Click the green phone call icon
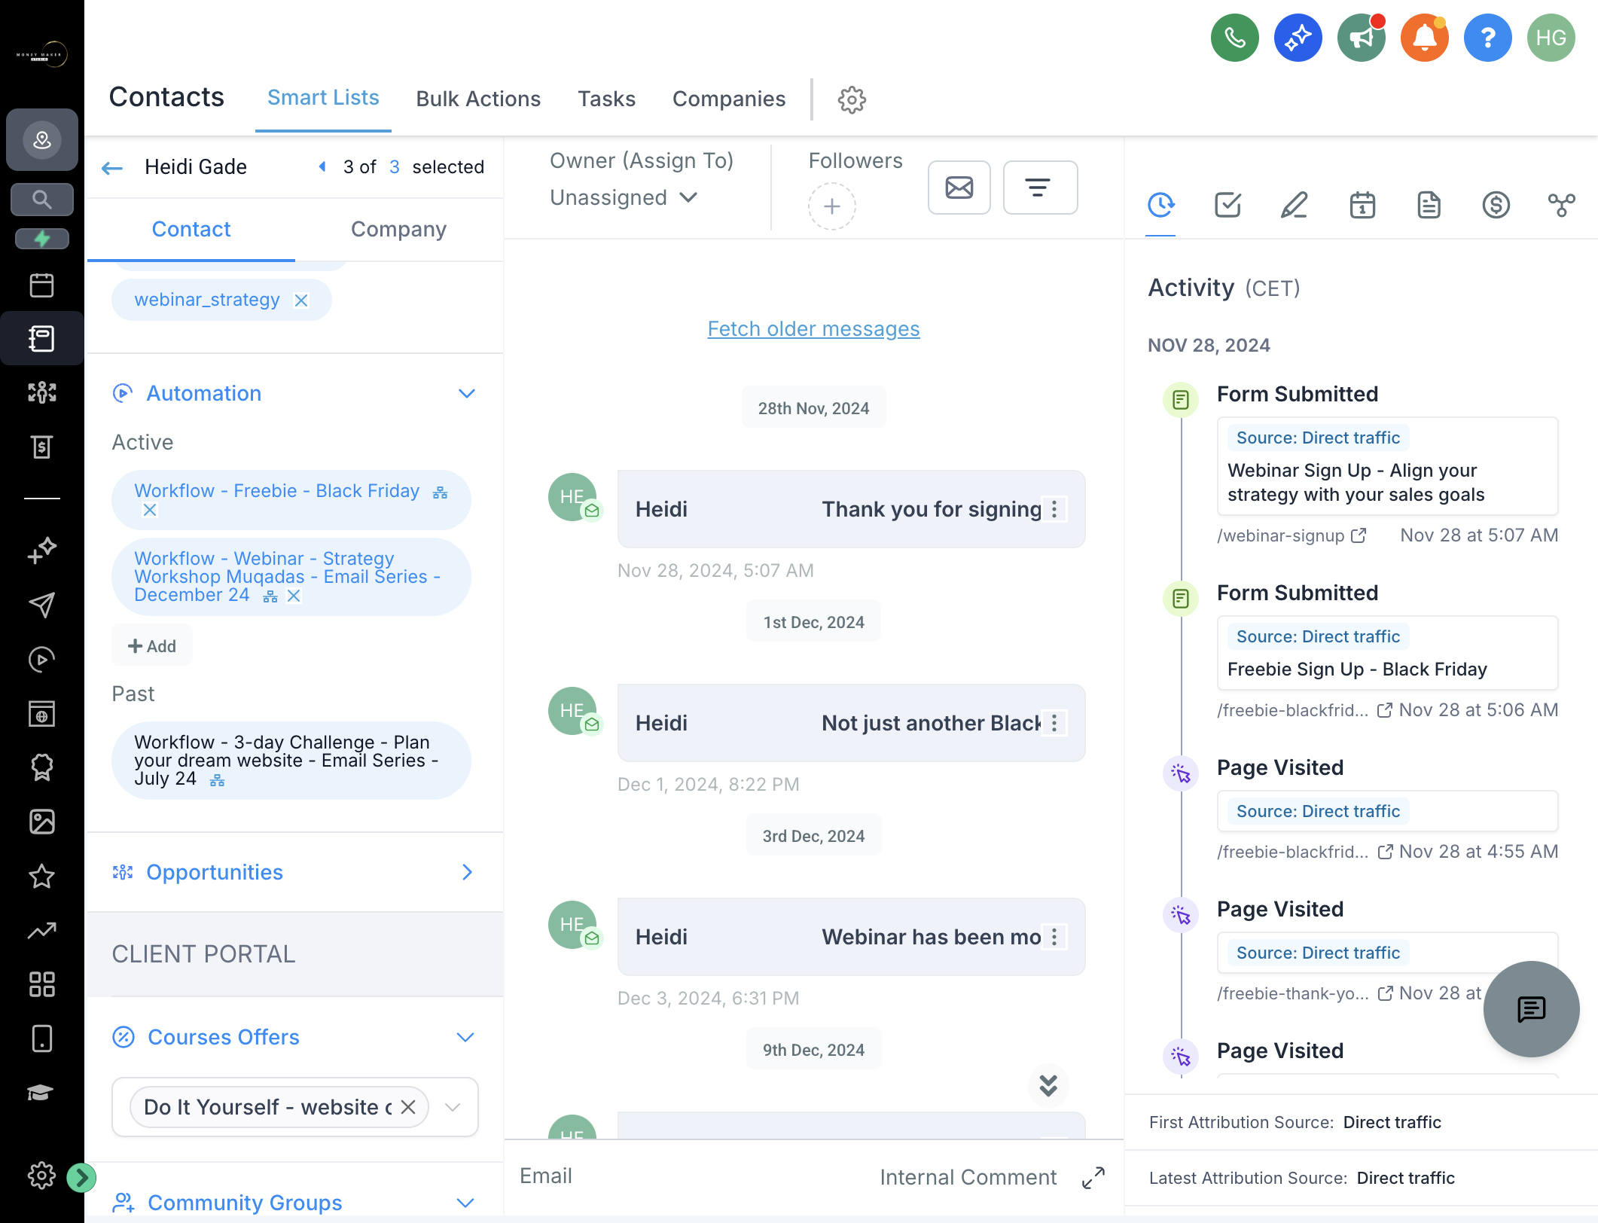The height and width of the screenshot is (1223, 1598). point(1234,38)
